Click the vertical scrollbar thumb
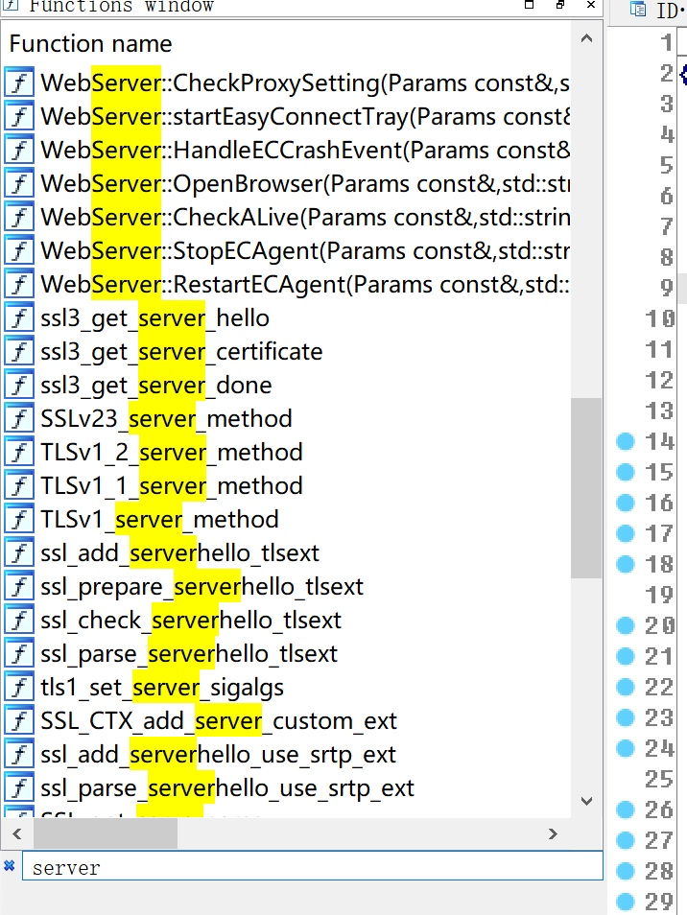This screenshot has width=687, height=915. 586,488
